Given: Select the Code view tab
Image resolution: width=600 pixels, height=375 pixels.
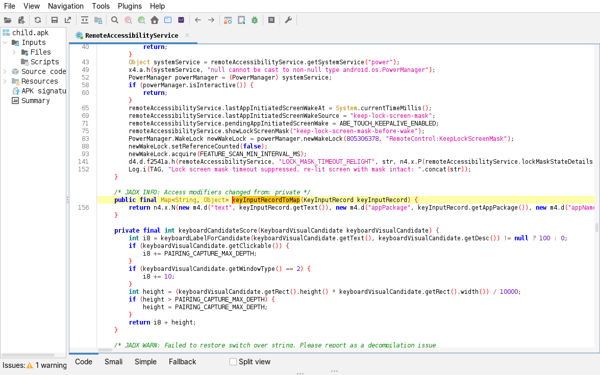Looking at the screenshot, I should [x=84, y=362].
